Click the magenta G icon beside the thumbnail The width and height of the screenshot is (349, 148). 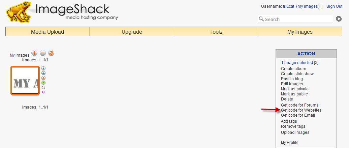pos(43,92)
